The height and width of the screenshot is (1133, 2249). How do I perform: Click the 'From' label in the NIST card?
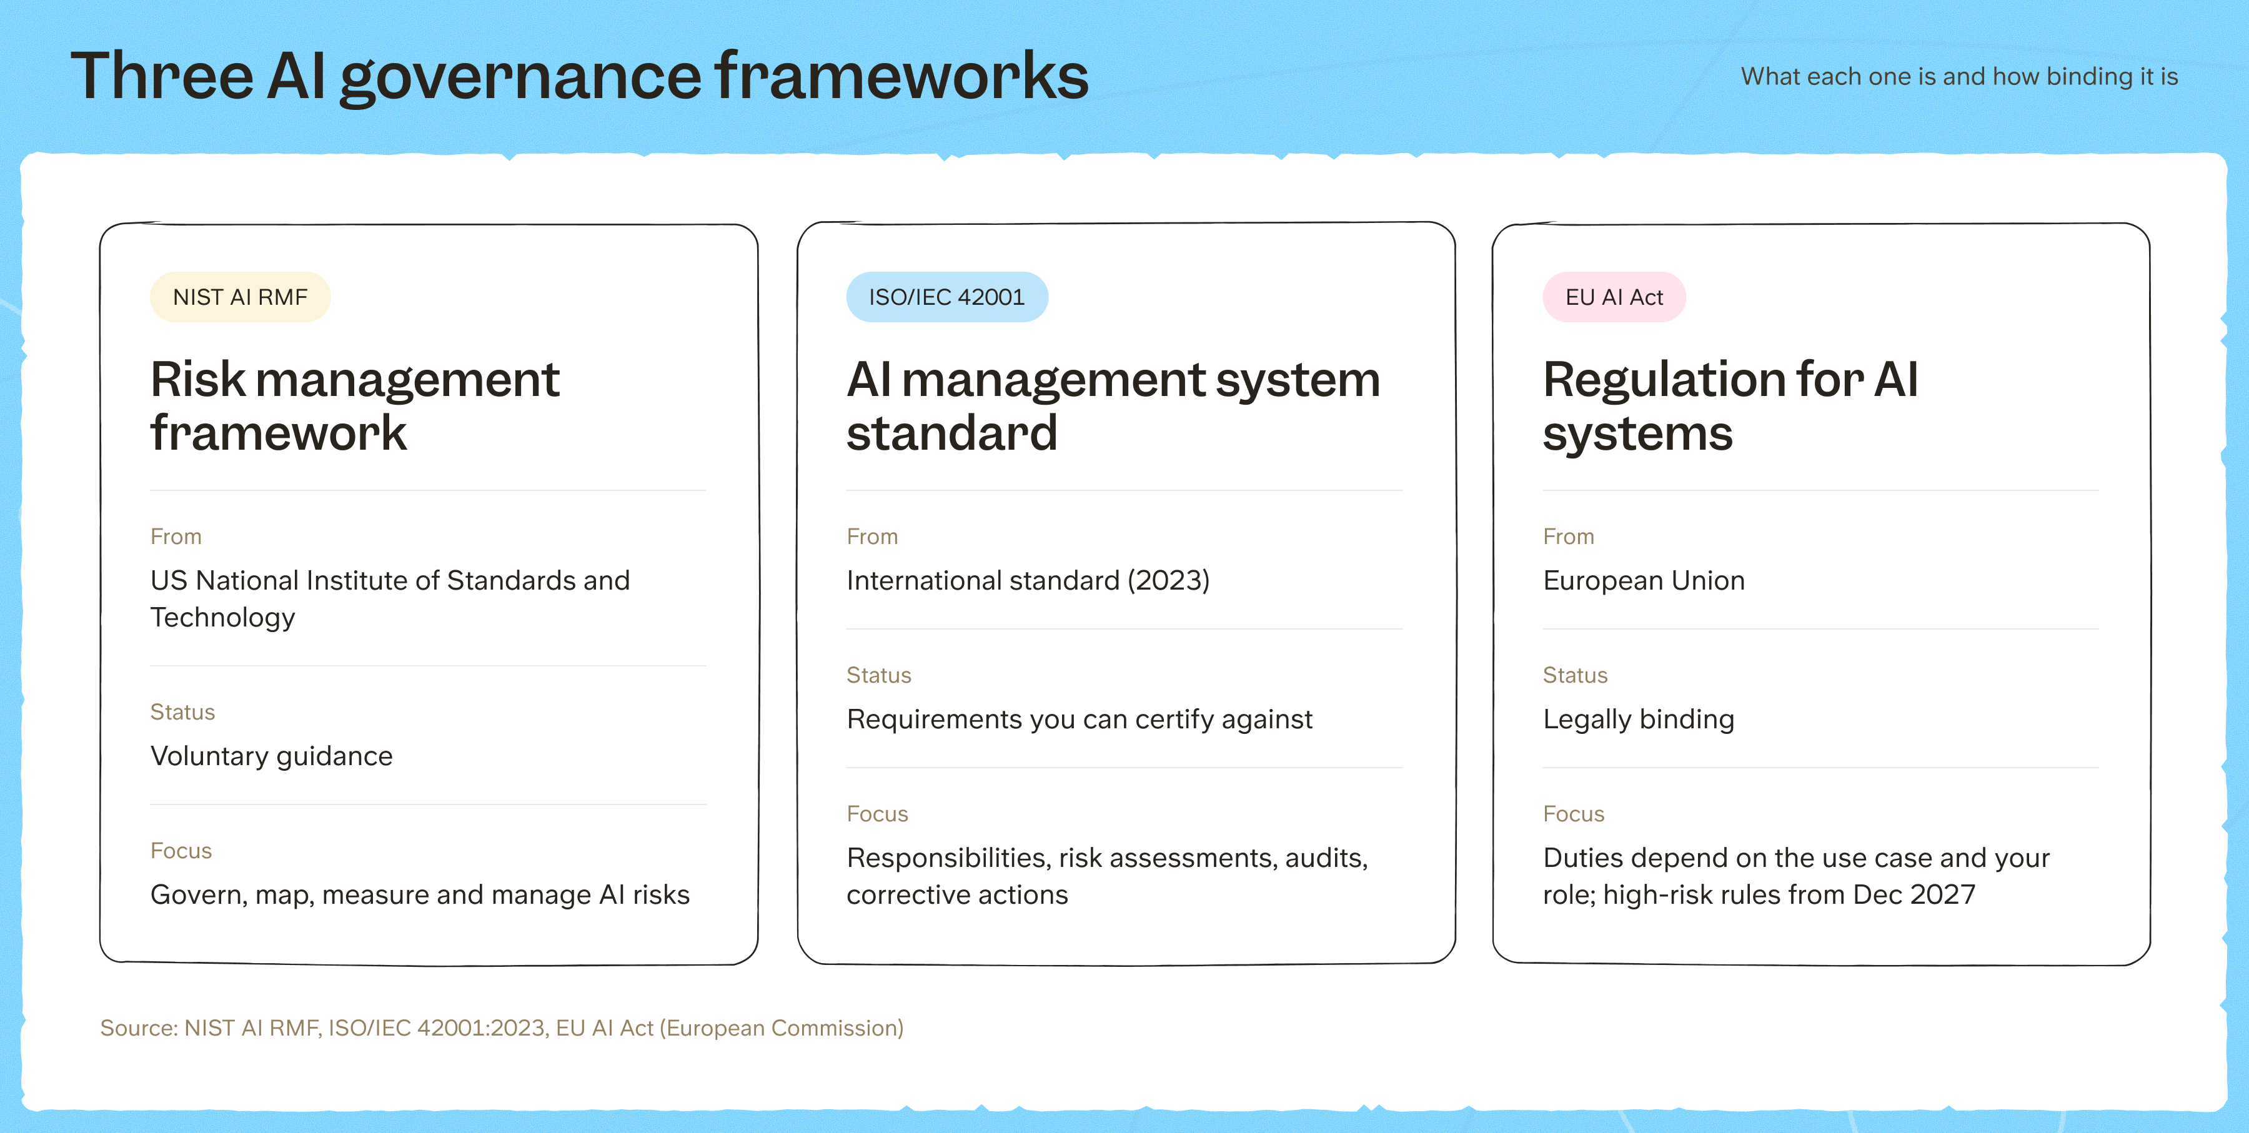tap(176, 536)
